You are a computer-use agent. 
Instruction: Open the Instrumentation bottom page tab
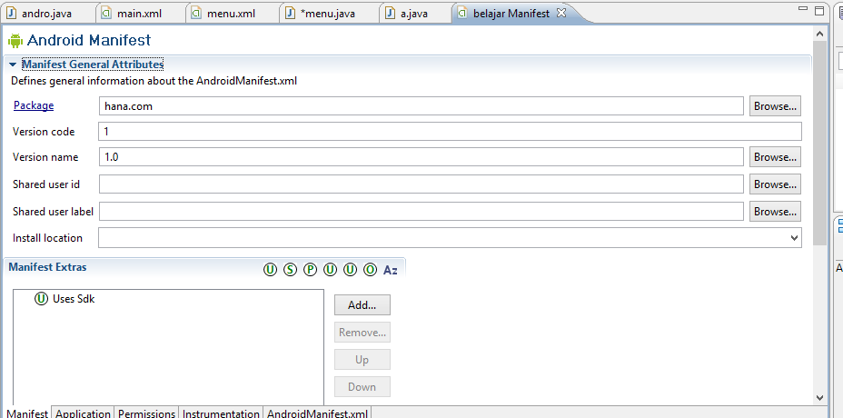click(x=221, y=413)
